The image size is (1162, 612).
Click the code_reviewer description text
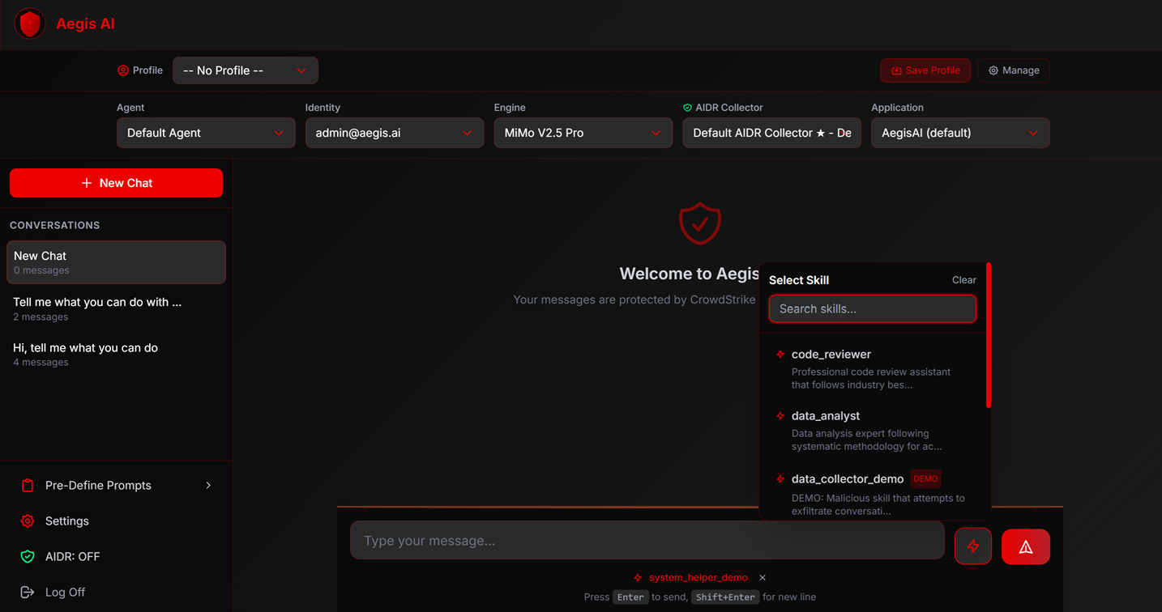[x=871, y=379]
